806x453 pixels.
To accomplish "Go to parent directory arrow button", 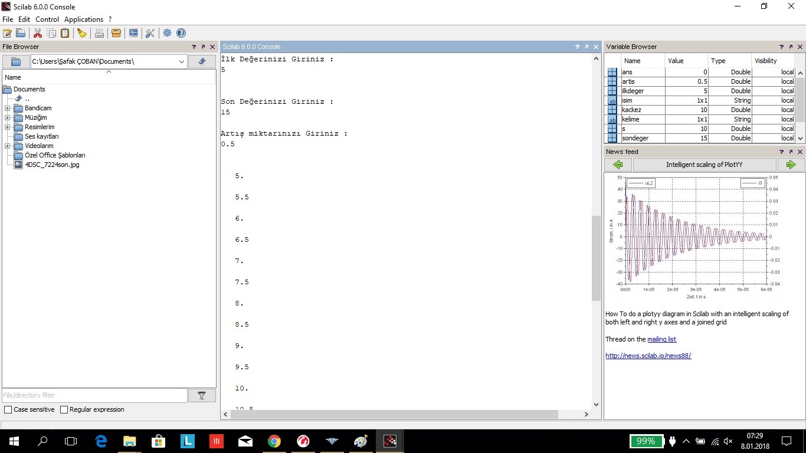I will 202,61.
